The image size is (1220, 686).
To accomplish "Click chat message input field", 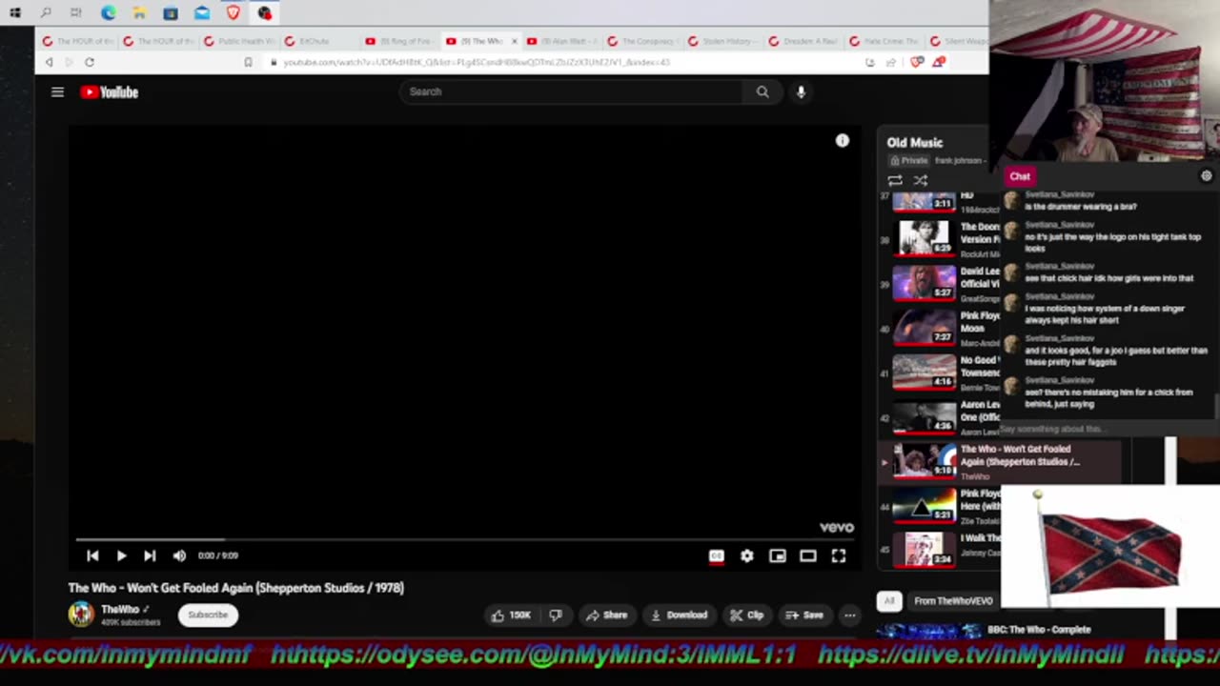I will coord(1106,429).
